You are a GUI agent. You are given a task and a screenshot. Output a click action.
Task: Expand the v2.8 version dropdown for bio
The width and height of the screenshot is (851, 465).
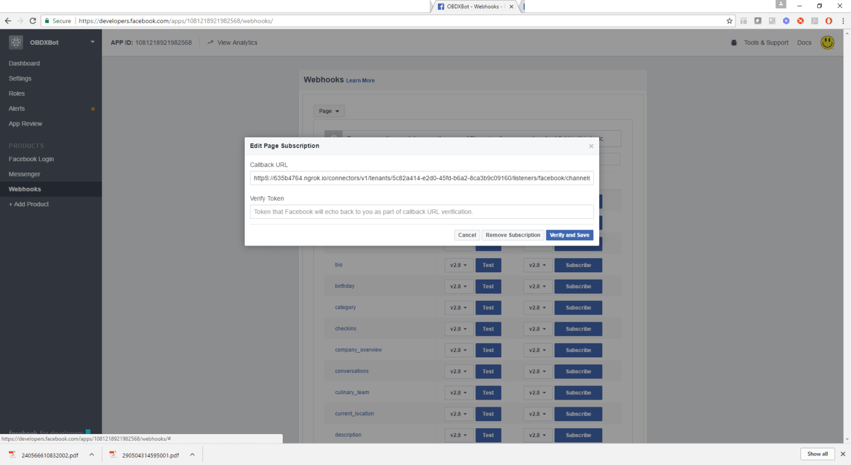[x=458, y=265]
